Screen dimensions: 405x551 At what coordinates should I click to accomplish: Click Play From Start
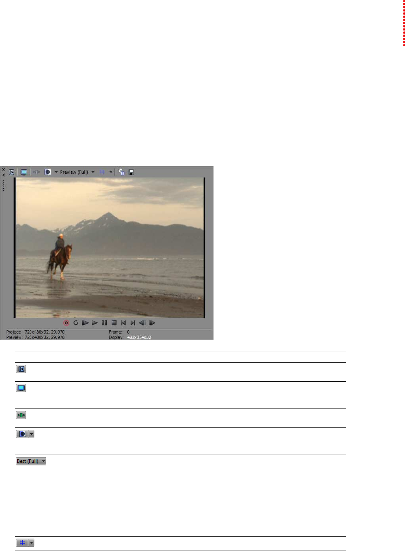click(x=85, y=323)
